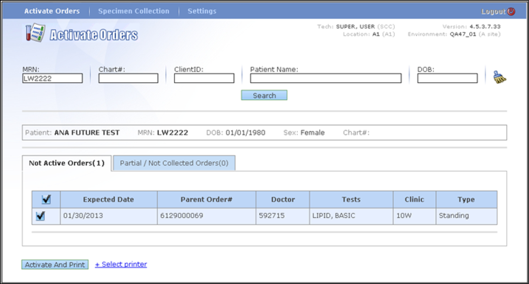Viewport: 529px width, 284px height.
Task: Go to Activate Orders in top navigation
Action: pyautogui.click(x=52, y=11)
